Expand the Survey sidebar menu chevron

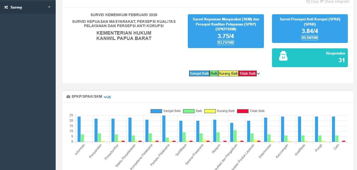49,7
